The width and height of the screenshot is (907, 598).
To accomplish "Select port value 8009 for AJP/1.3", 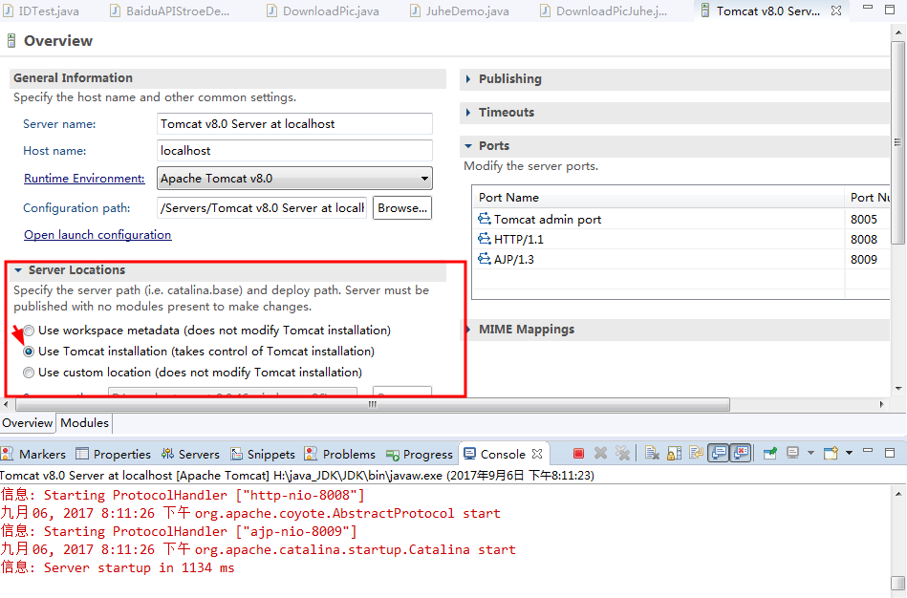I will [x=864, y=259].
